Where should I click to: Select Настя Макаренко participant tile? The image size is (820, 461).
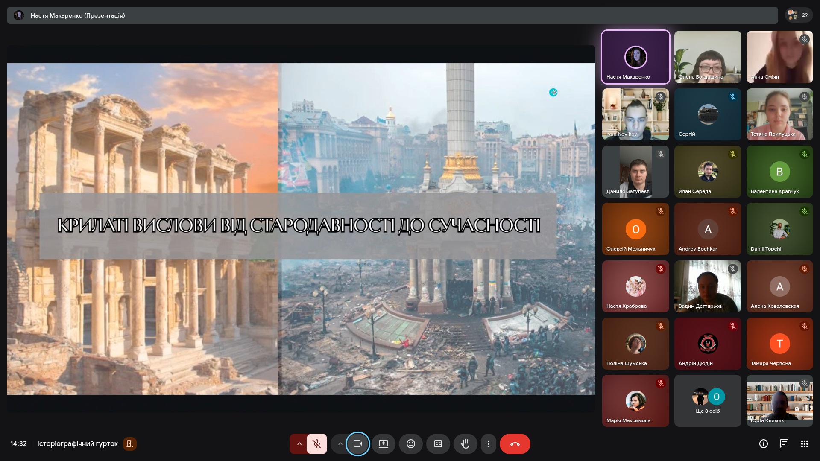point(635,57)
